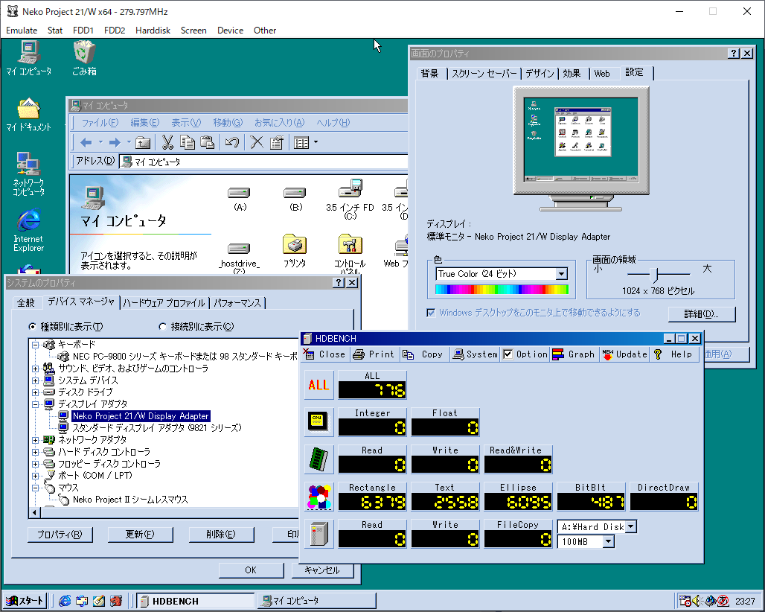Click Back arrow in My Computer toolbar
The width and height of the screenshot is (765, 612).
point(86,142)
